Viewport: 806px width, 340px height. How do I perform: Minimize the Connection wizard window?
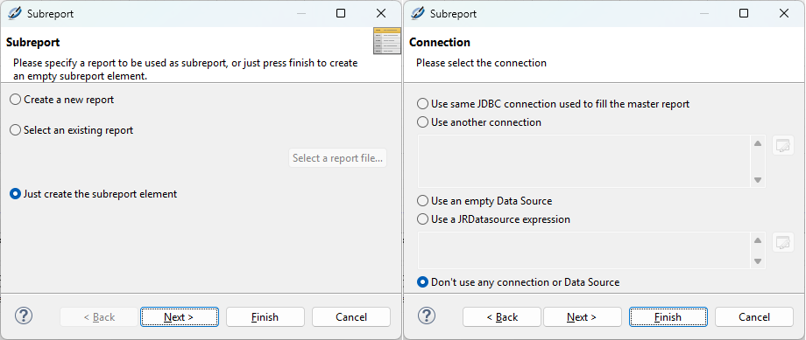[704, 13]
